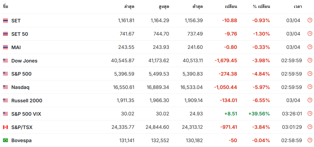Open the S&P 500 index link
This screenshot has width=314, height=147.
[x=21, y=74]
